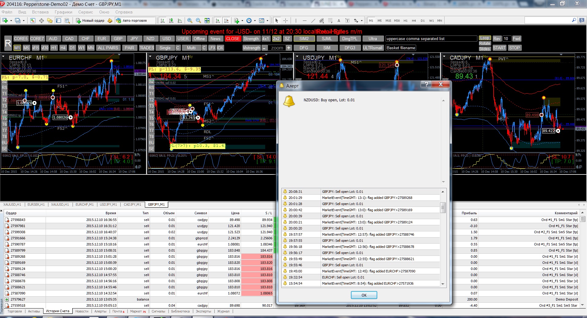The width and height of the screenshot is (587, 318).
Task: Switch to the CADJPY,M1 chart tab
Action: coord(132,204)
